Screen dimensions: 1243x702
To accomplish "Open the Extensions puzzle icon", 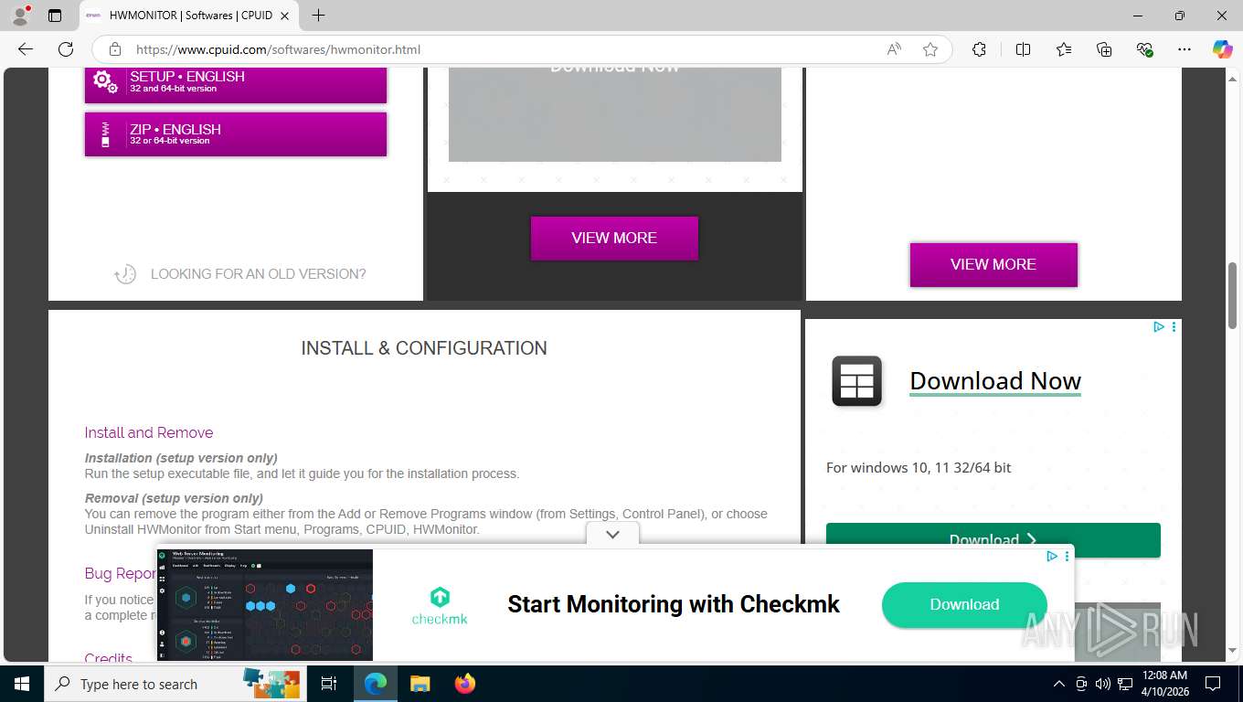I will coord(979,49).
